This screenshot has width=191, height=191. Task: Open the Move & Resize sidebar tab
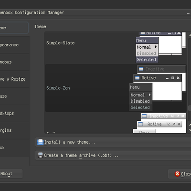pos(14,79)
